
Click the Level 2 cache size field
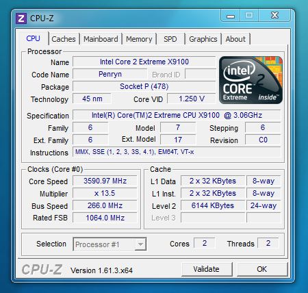click(213, 205)
